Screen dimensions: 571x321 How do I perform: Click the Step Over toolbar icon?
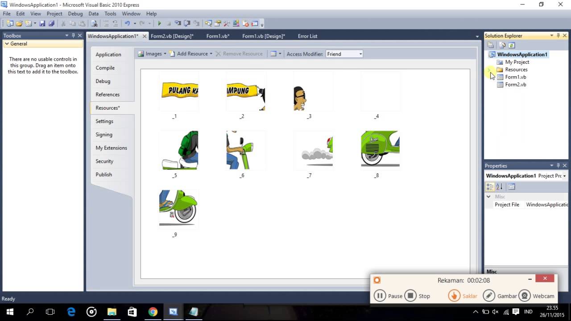click(x=187, y=24)
